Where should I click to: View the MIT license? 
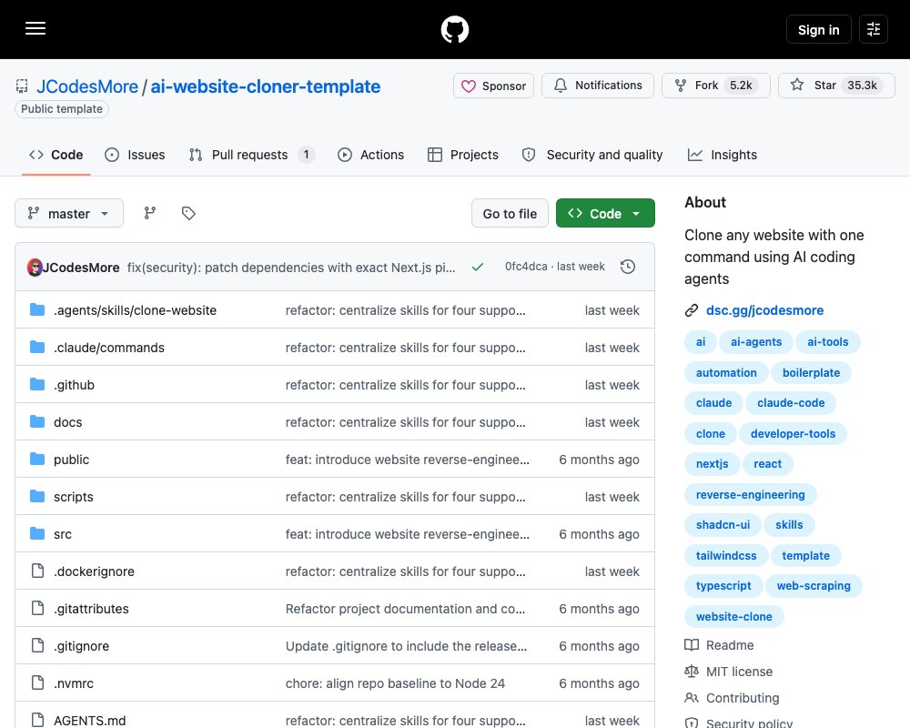tap(729, 672)
